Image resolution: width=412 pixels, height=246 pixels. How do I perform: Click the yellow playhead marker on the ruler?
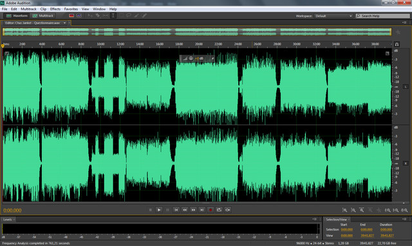point(3,46)
